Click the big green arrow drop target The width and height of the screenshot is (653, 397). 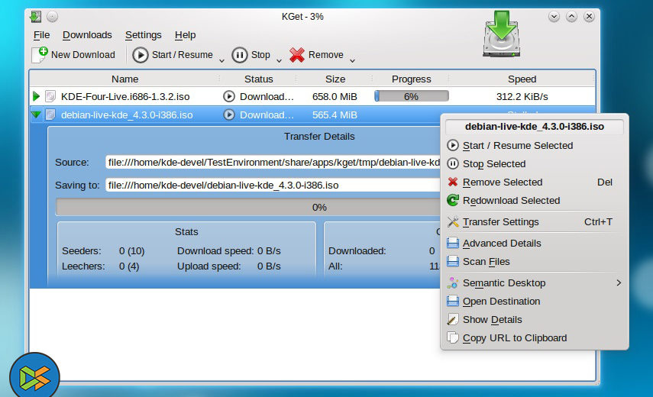(x=502, y=34)
